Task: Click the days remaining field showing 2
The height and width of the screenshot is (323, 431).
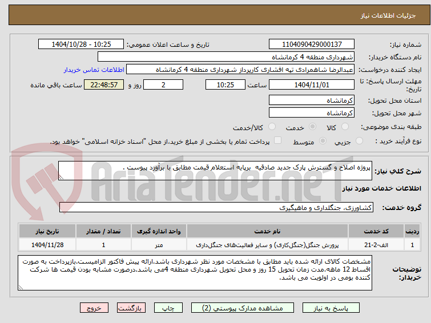Action: pyautogui.click(x=163, y=84)
